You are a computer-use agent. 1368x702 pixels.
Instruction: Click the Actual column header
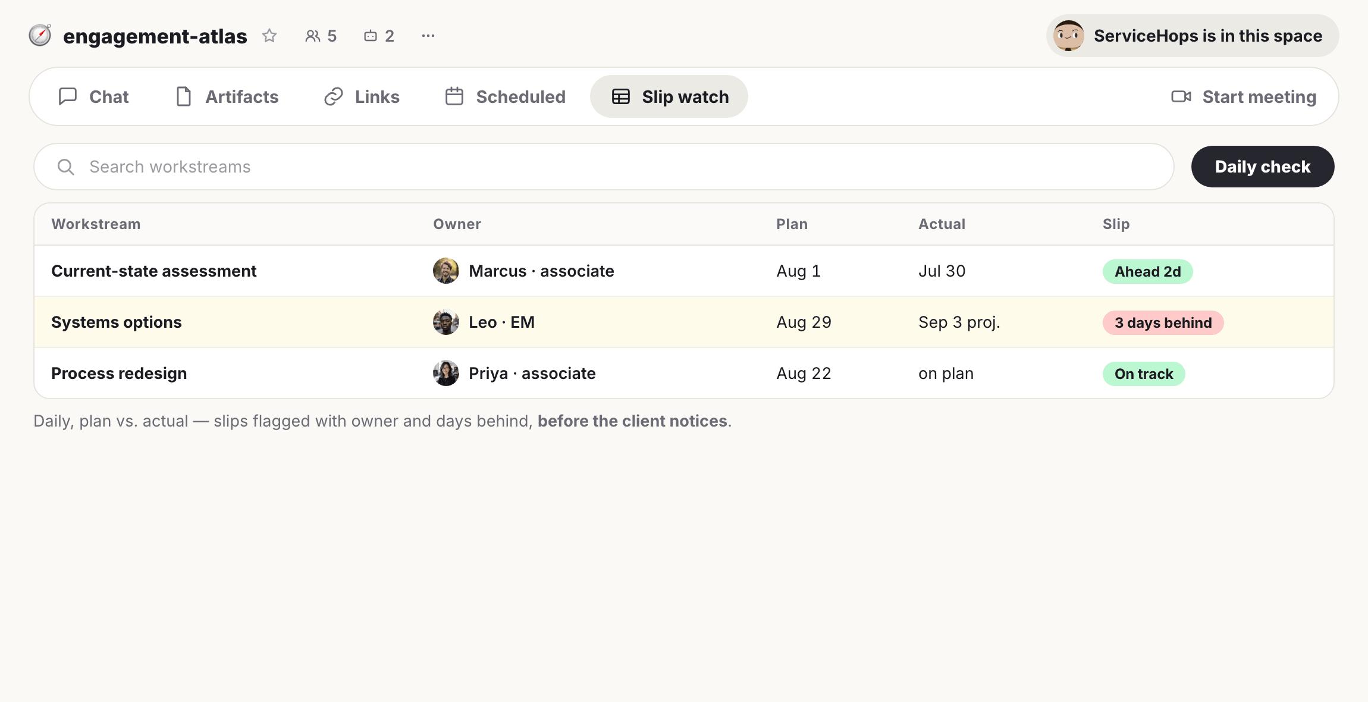coord(942,224)
